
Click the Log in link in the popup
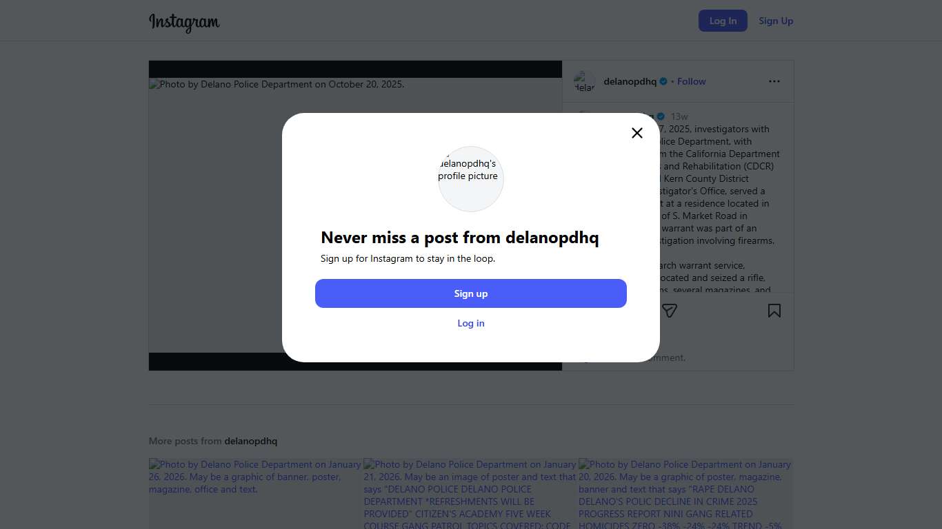click(x=471, y=323)
